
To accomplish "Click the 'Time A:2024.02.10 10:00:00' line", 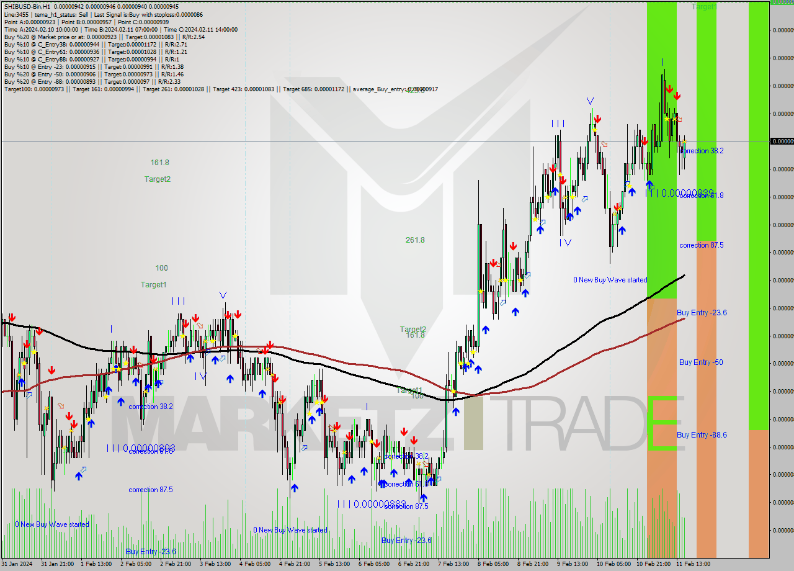I will (x=120, y=29).
